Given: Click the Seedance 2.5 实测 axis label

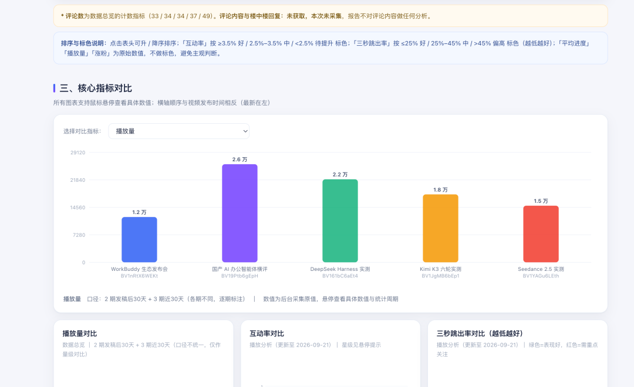Looking at the screenshot, I should [x=541, y=269].
